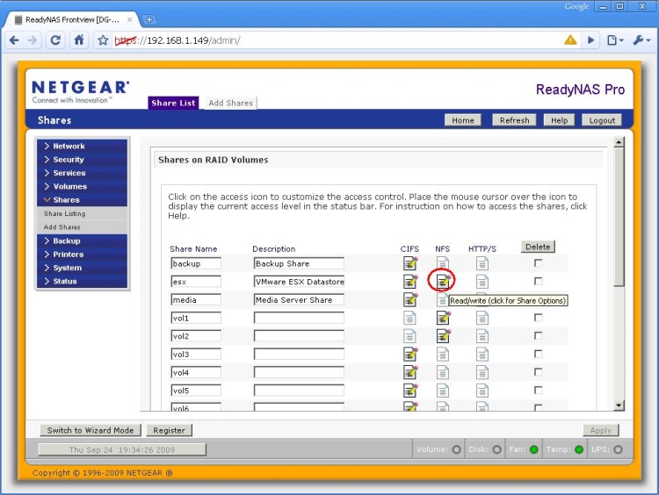Expand the Volumes sidebar section
The width and height of the screenshot is (659, 495).
pos(82,186)
